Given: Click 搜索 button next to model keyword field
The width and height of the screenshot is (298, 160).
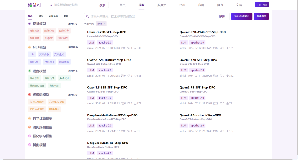Looking at the screenshot, I should pos(222,17).
